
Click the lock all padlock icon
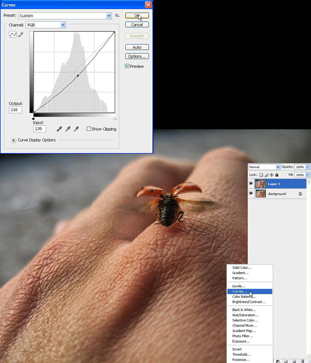277,175
